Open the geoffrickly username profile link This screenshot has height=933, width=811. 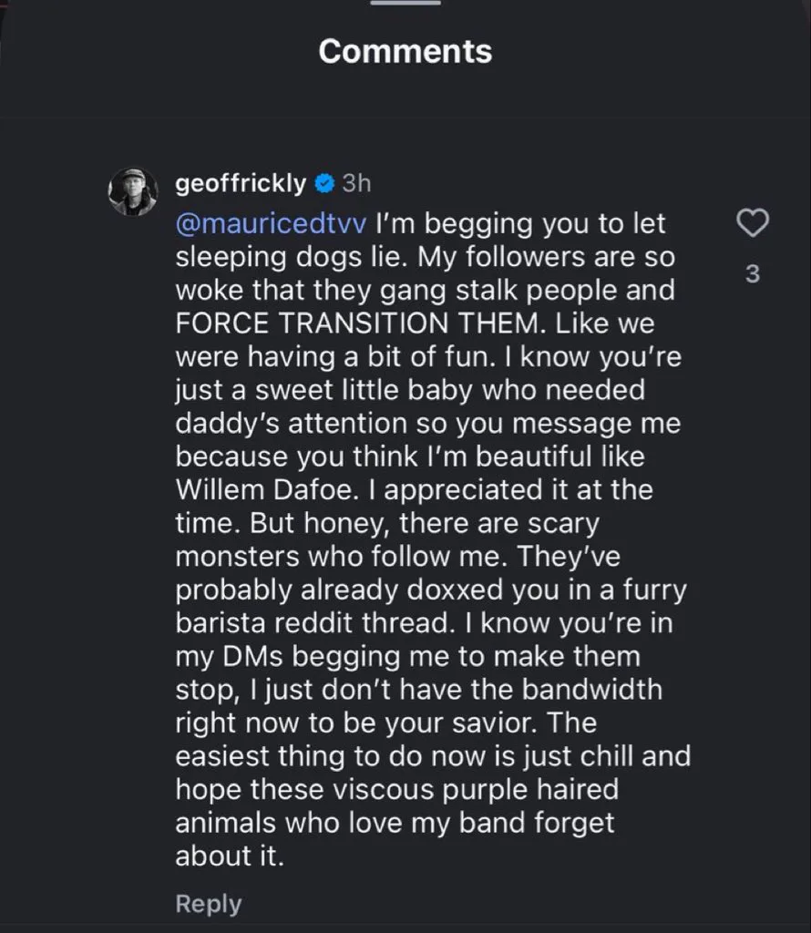(x=240, y=183)
